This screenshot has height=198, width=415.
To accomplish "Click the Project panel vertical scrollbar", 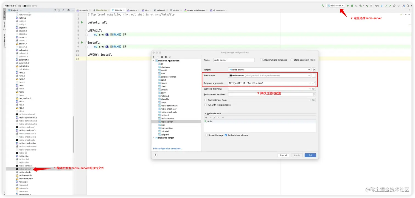I will point(74,134).
